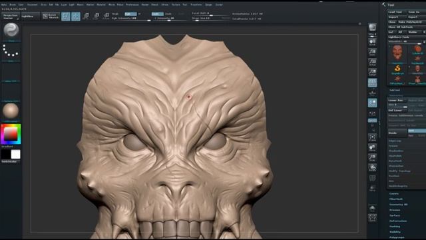This screenshot has width=426, height=240.
Task: Open the Material menu
Action: point(101,5)
